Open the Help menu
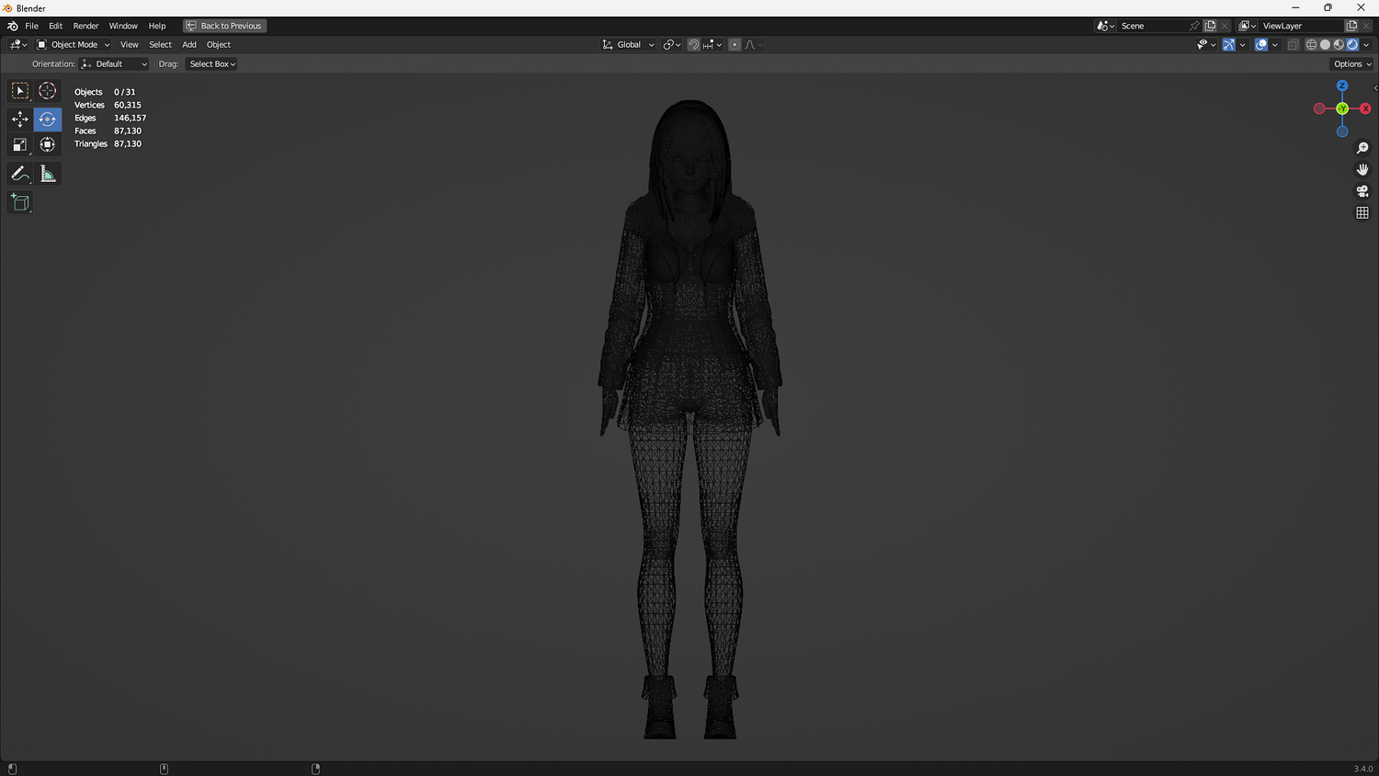 [x=157, y=26]
